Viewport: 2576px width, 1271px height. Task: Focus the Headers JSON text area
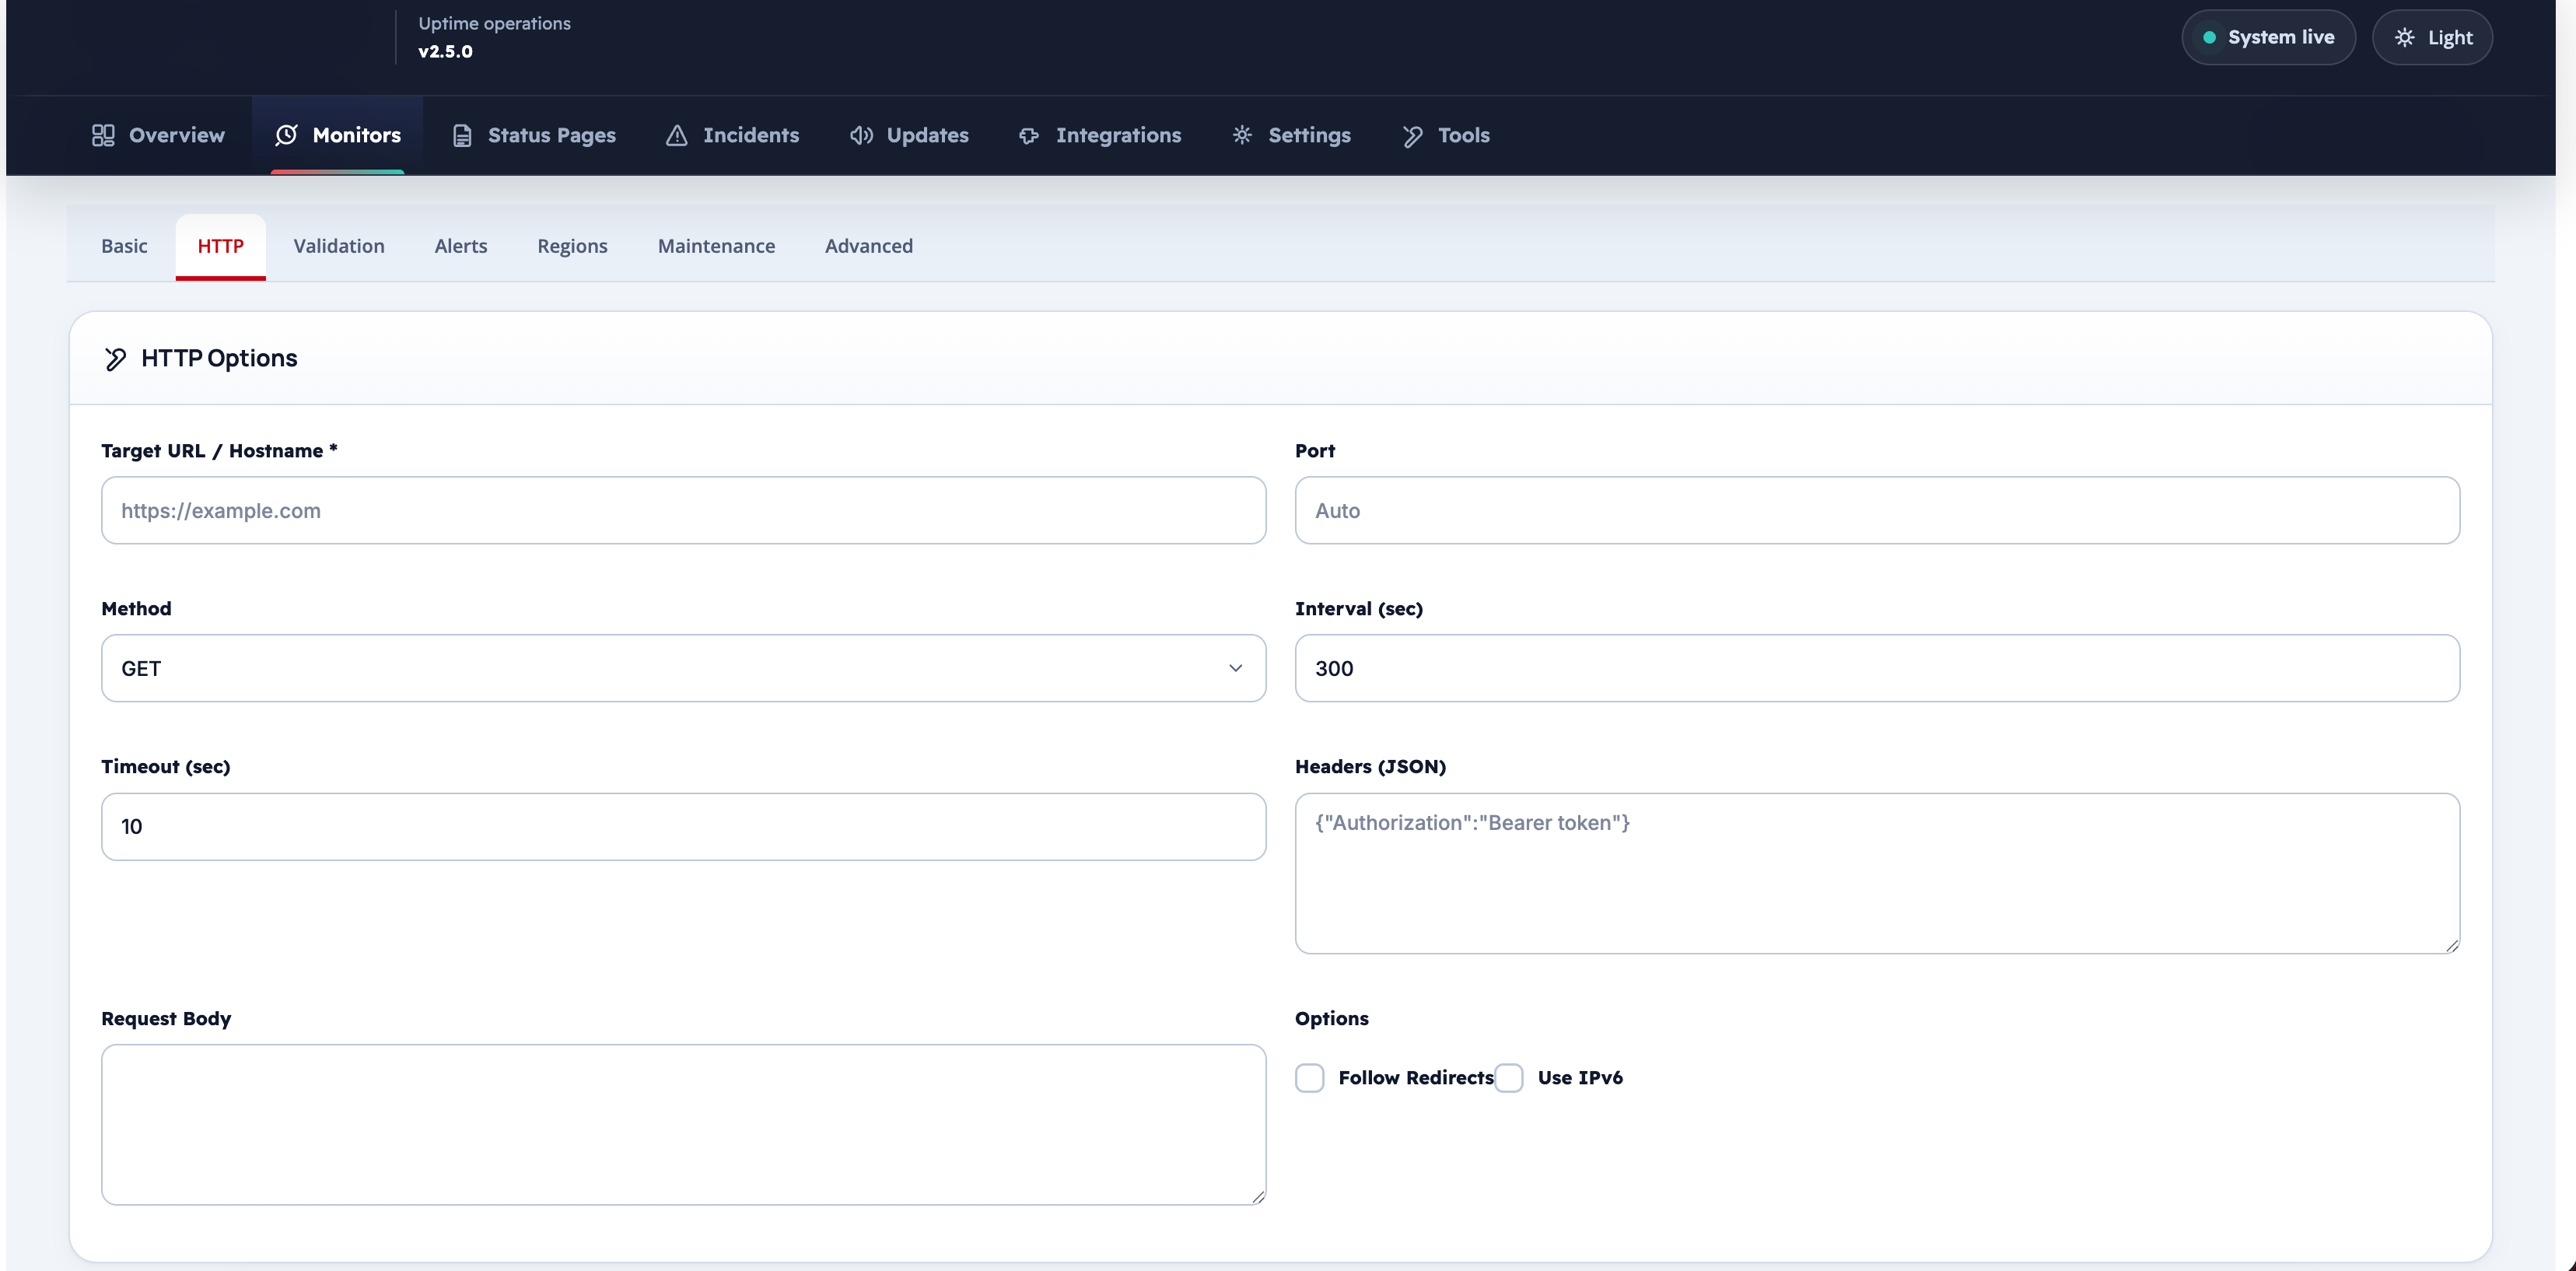pos(1877,873)
